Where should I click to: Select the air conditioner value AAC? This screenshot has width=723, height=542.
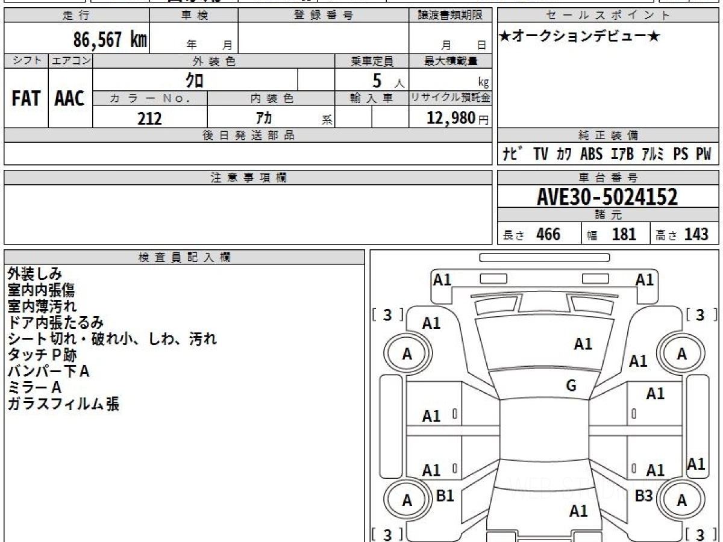pyautogui.click(x=70, y=99)
